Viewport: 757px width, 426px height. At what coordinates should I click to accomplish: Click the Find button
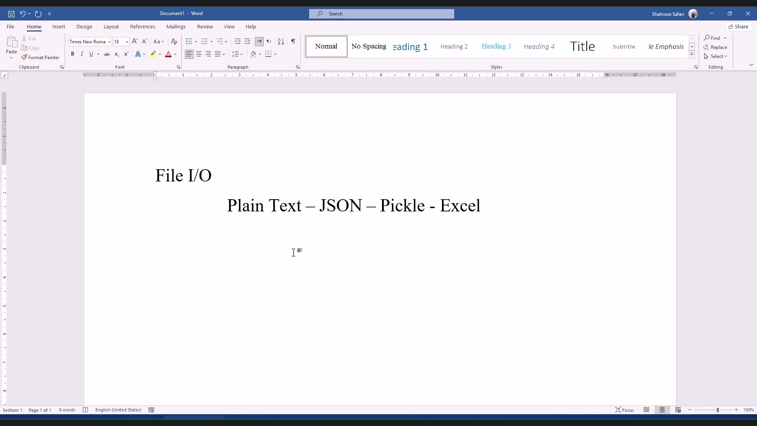[713, 38]
